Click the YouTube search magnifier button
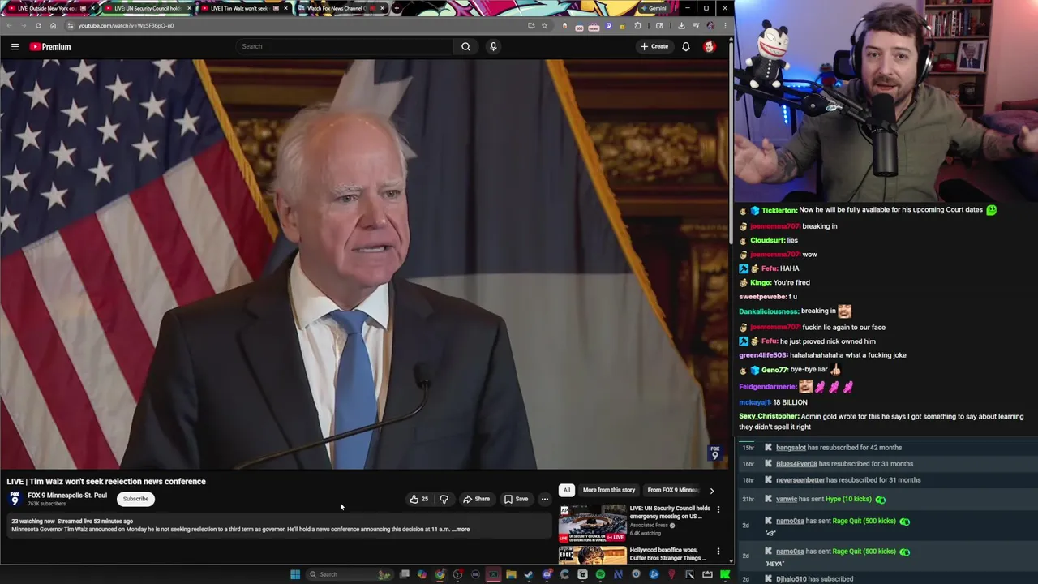Viewport: 1038px width, 584px height. pos(465,46)
